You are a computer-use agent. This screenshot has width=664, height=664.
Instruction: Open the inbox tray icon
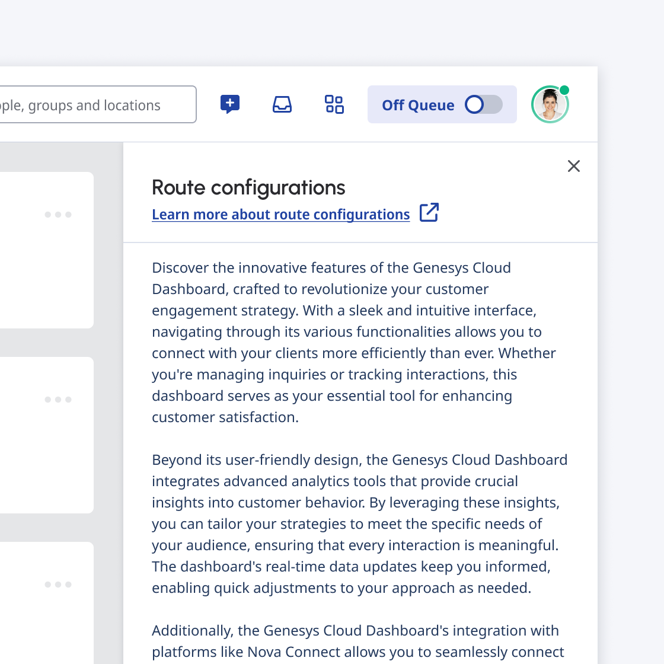282,104
